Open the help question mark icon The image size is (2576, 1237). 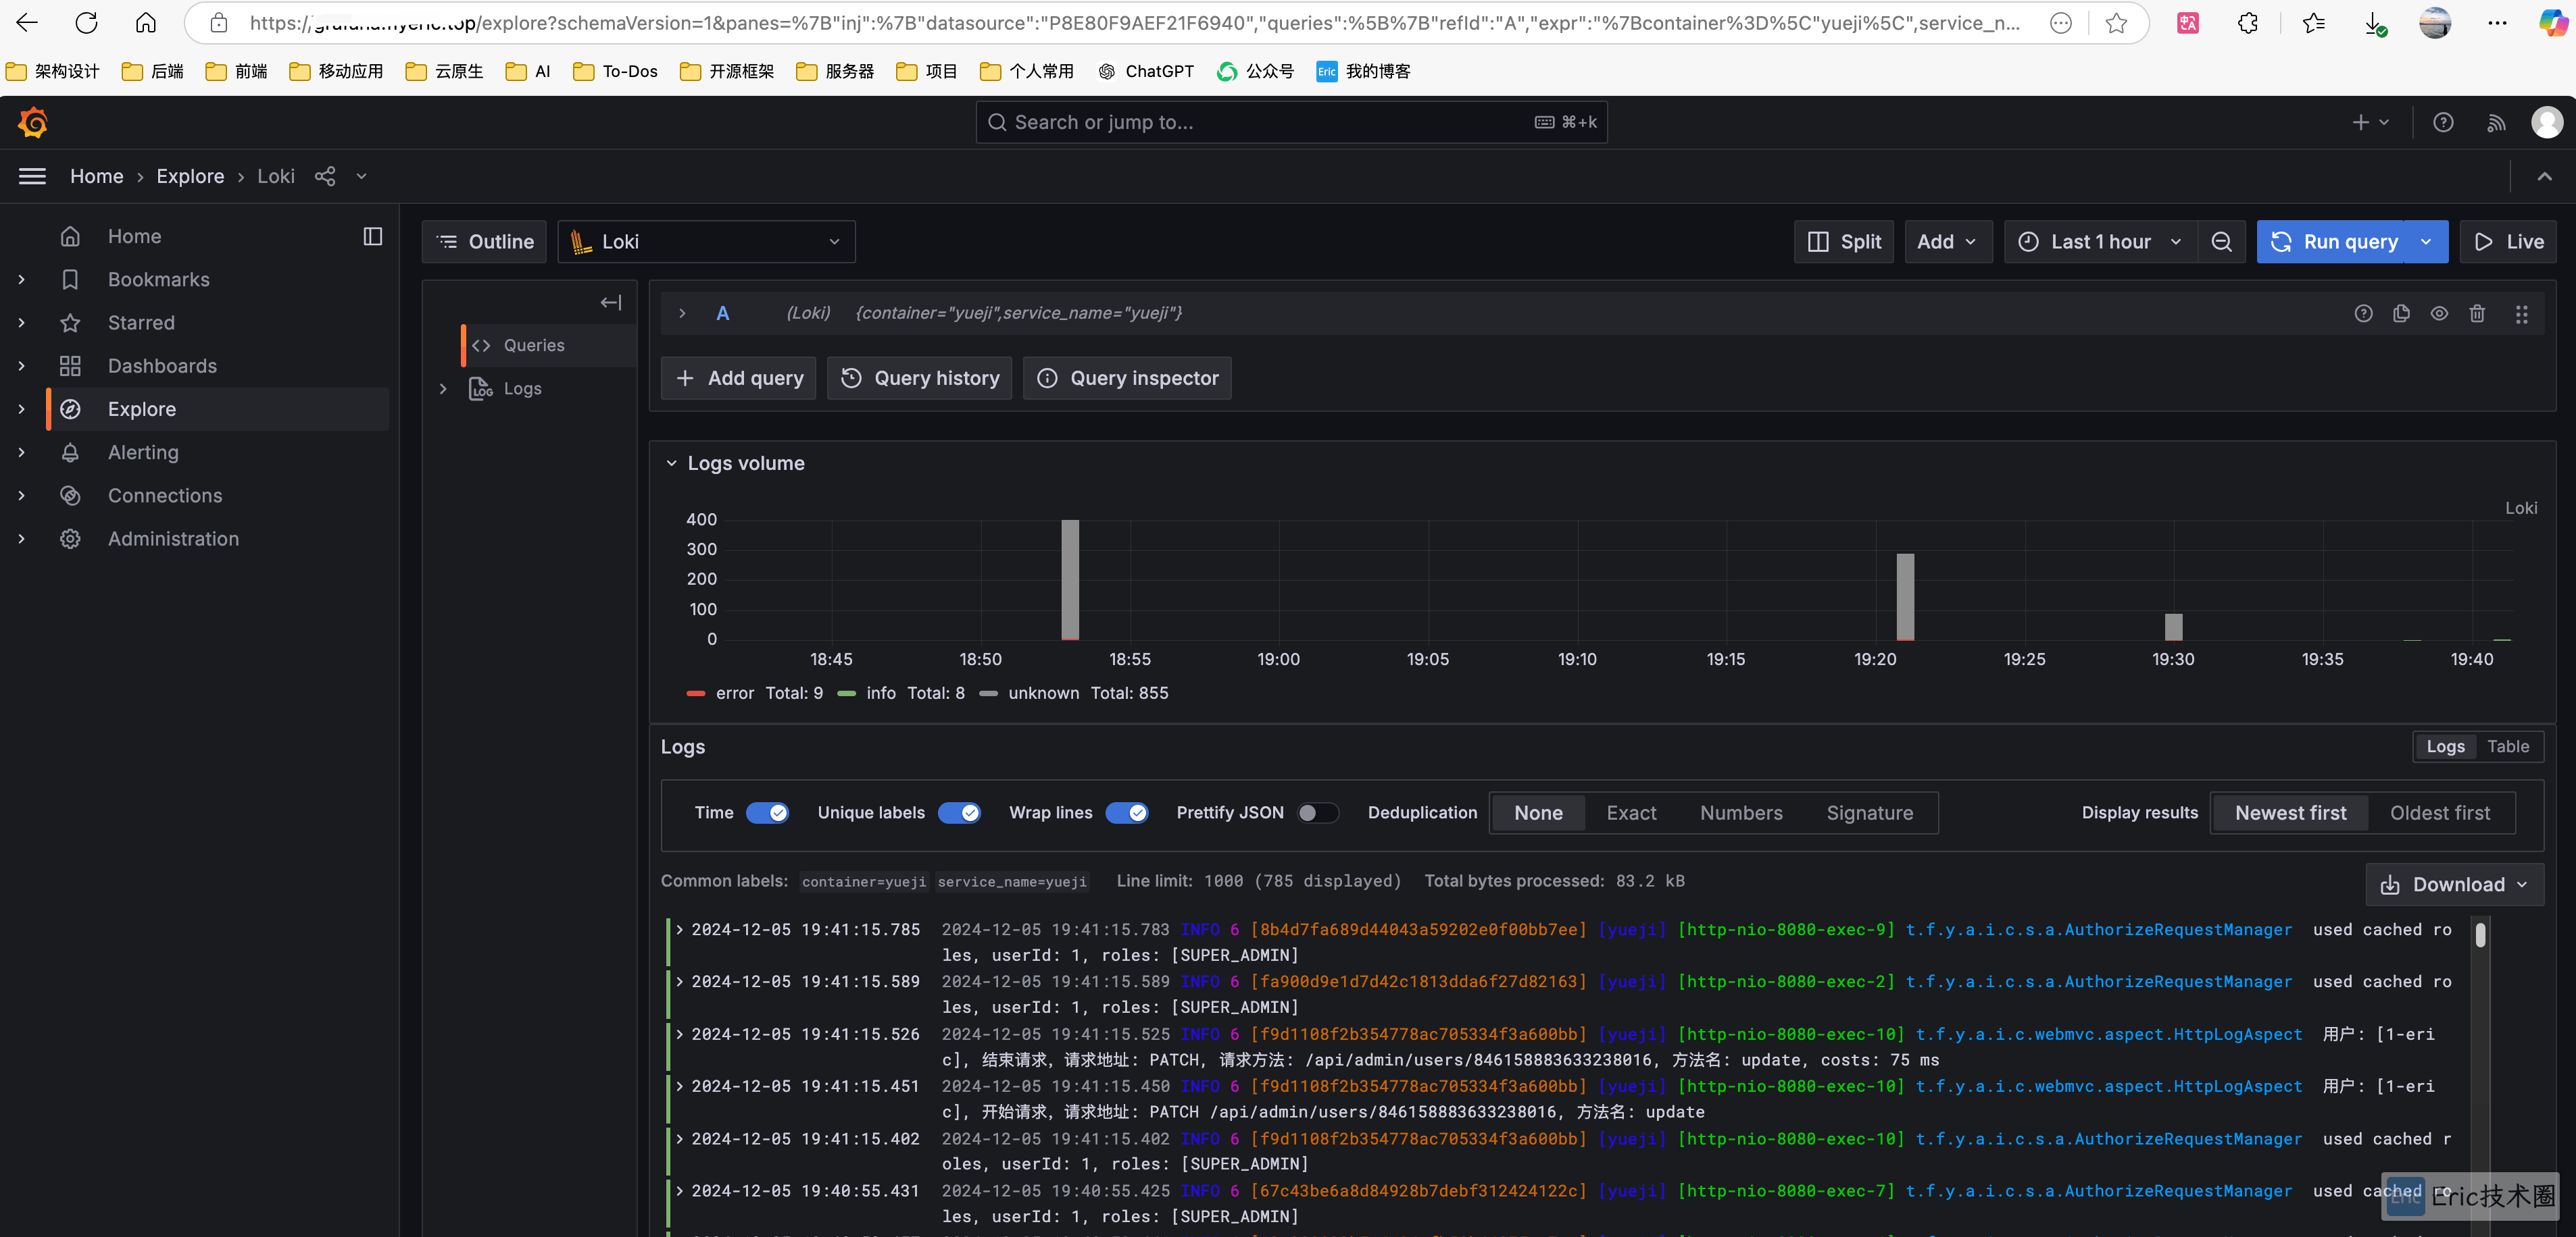[2442, 122]
